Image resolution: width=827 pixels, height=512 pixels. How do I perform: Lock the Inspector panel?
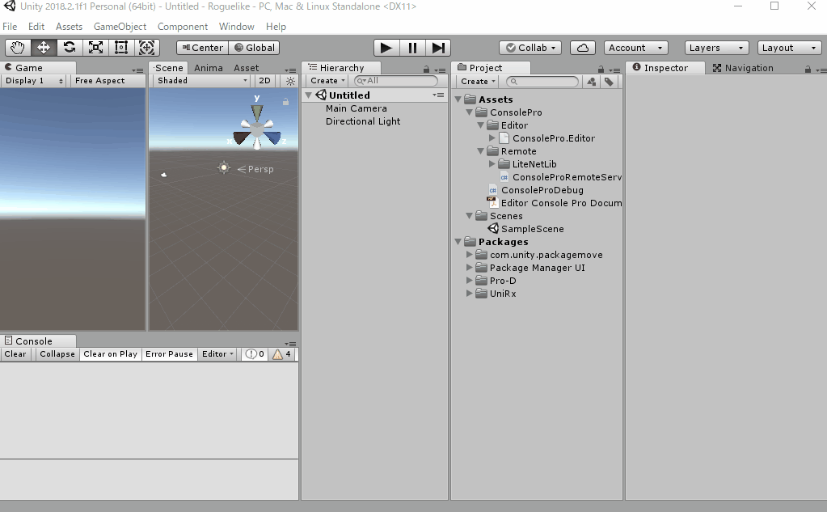coord(808,69)
